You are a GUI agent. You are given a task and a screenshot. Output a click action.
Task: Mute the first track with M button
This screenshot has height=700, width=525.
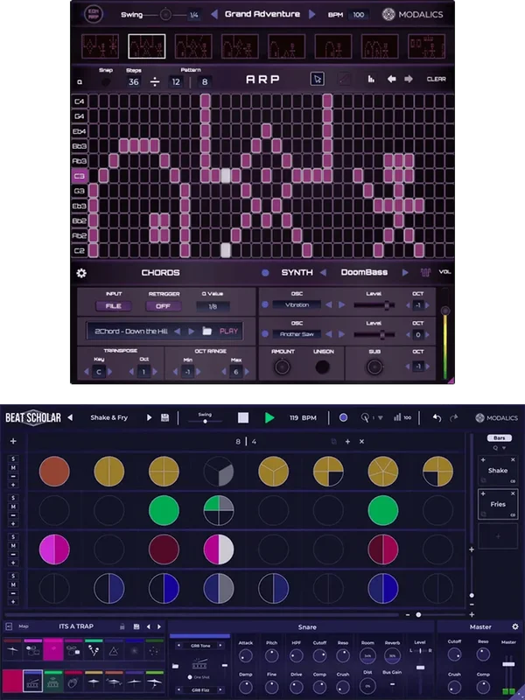(x=13, y=468)
